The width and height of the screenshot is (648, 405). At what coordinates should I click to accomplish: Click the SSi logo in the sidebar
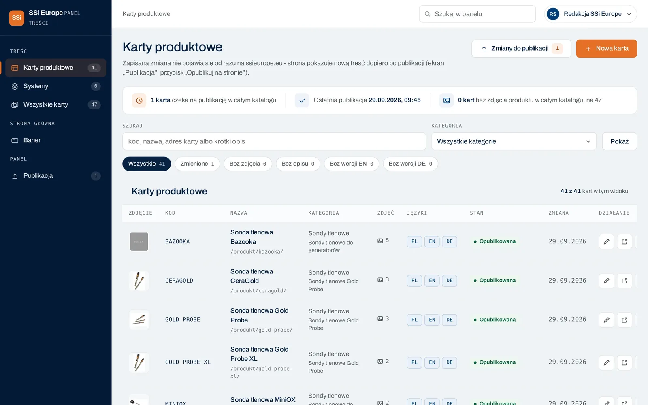17,18
